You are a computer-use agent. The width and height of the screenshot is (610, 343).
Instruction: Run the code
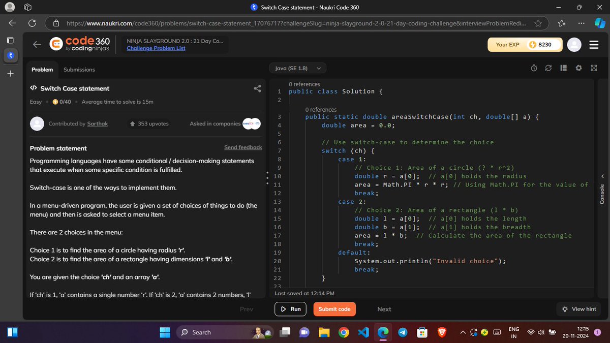291,309
